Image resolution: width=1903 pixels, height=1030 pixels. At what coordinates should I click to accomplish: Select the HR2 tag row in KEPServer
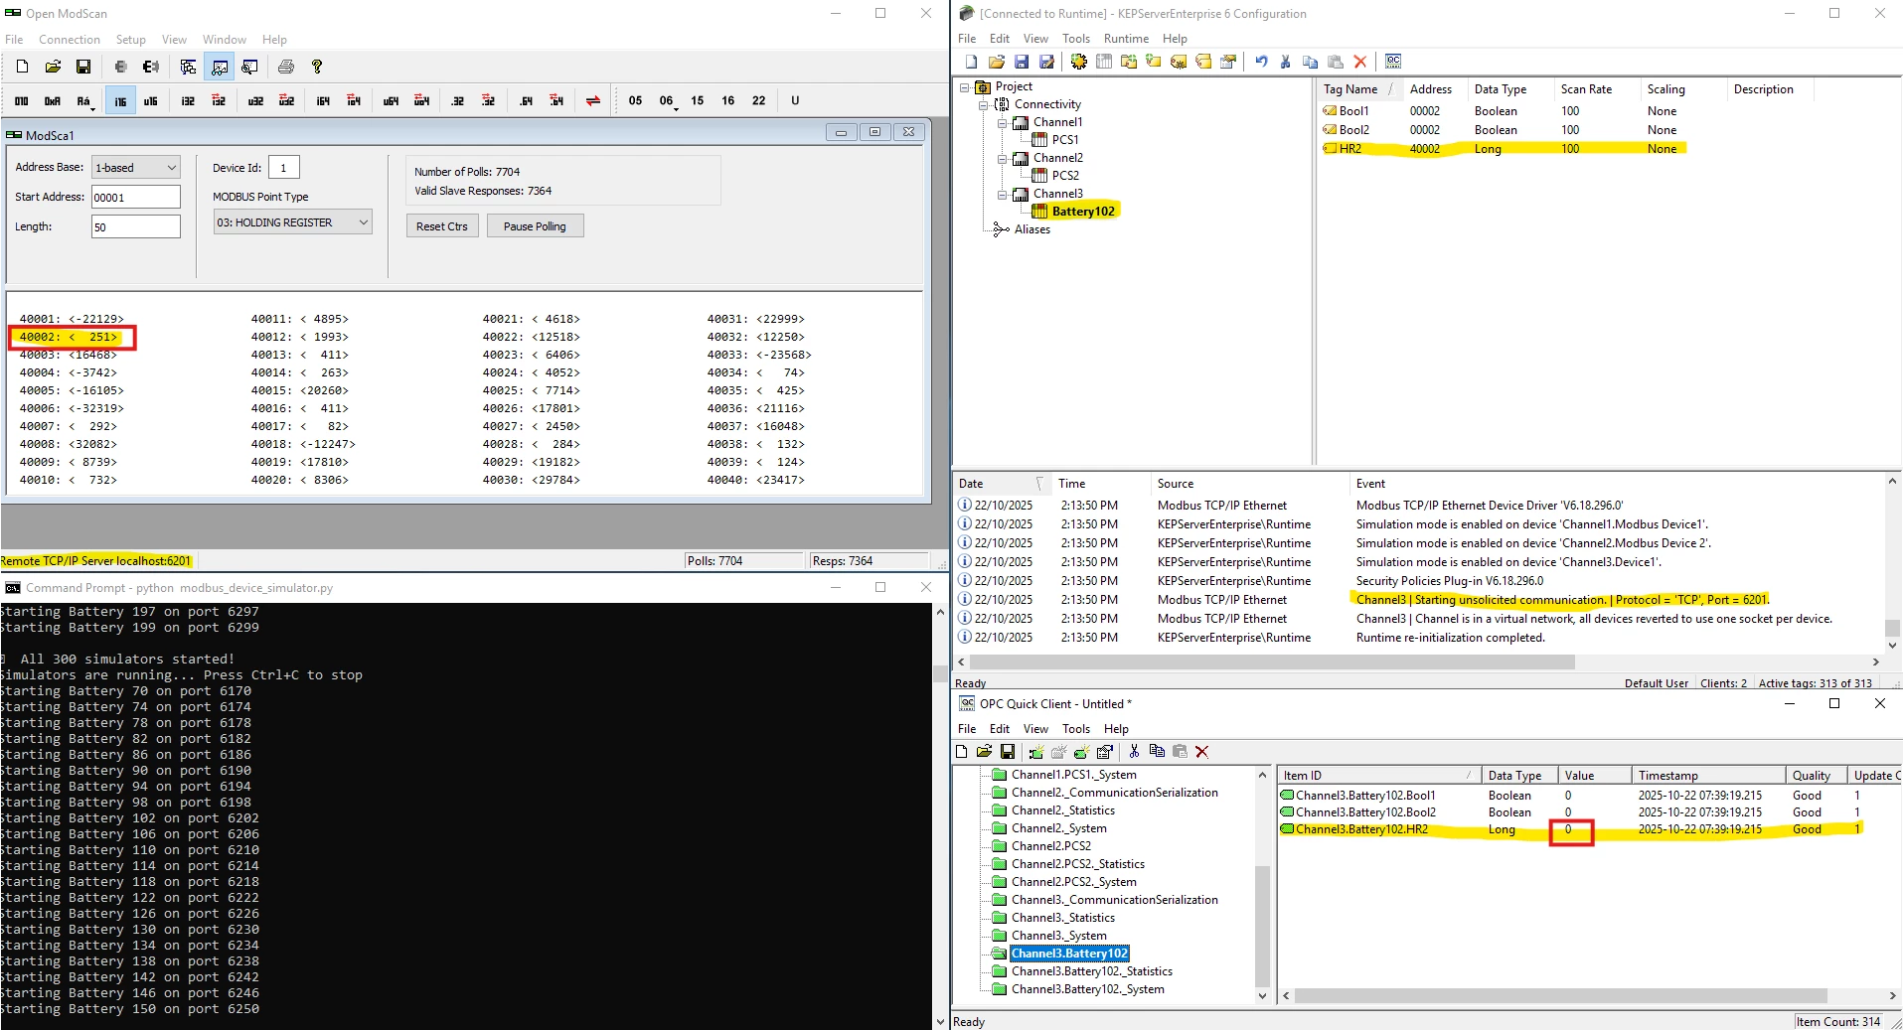1504,149
